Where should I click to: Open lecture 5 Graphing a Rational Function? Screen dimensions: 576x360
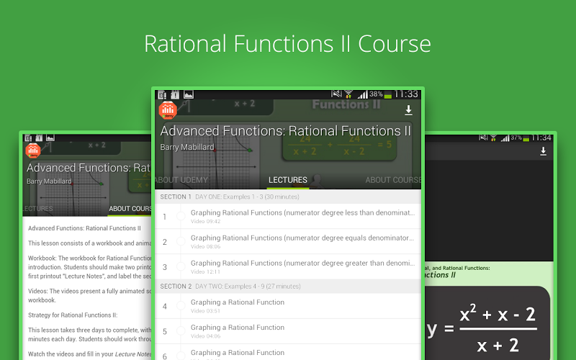click(x=288, y=331)
